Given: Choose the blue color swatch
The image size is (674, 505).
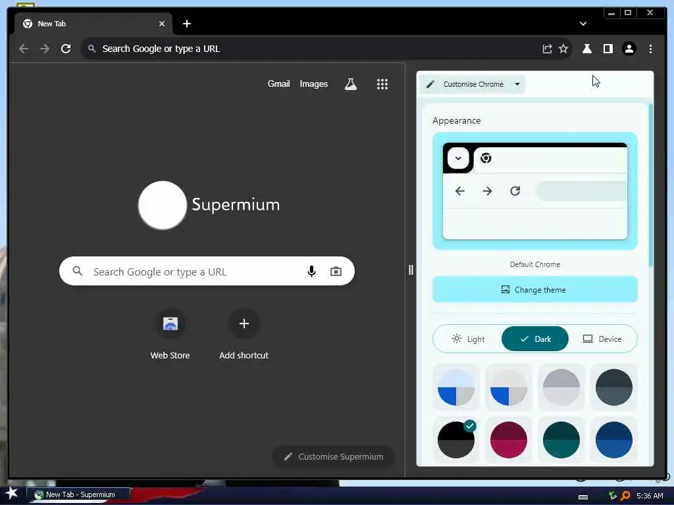Looking at the screenshot, I should (614, 440).
